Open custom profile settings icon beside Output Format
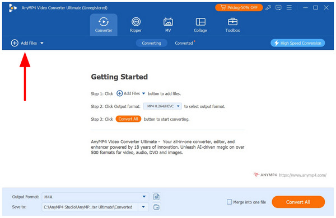336x218 pixels. (x=156, y=197)
